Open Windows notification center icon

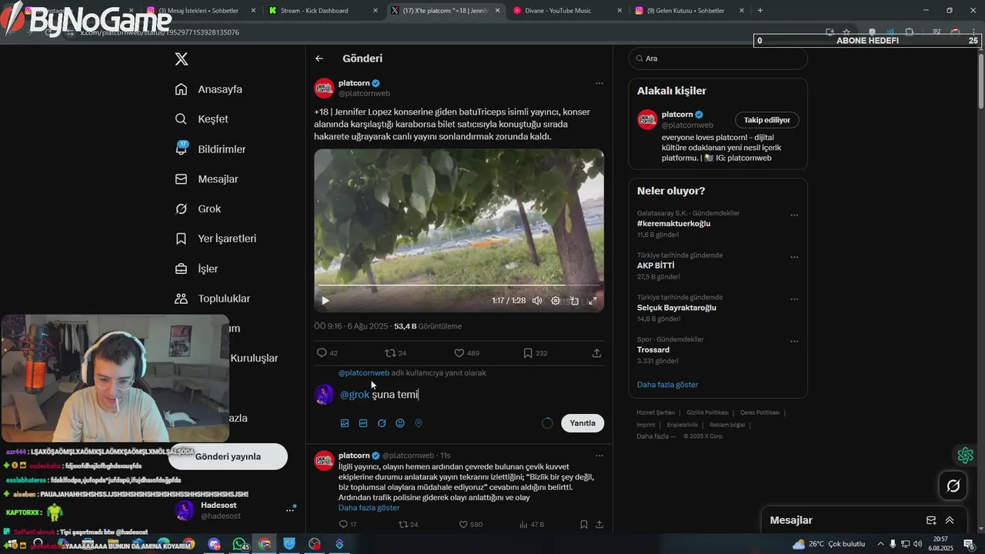tap(968, 544)
